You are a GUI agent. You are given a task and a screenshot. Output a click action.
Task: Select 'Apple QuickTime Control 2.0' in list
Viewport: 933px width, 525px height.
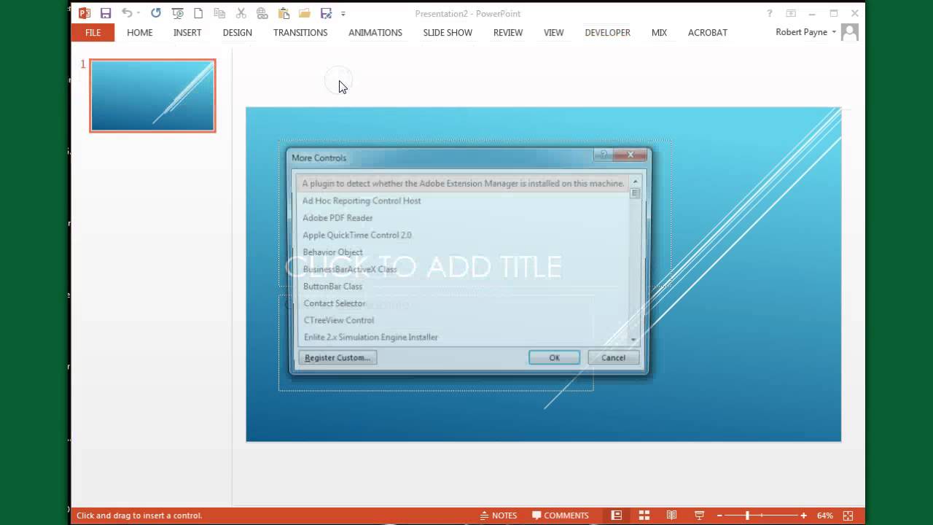tap(463, 235)
